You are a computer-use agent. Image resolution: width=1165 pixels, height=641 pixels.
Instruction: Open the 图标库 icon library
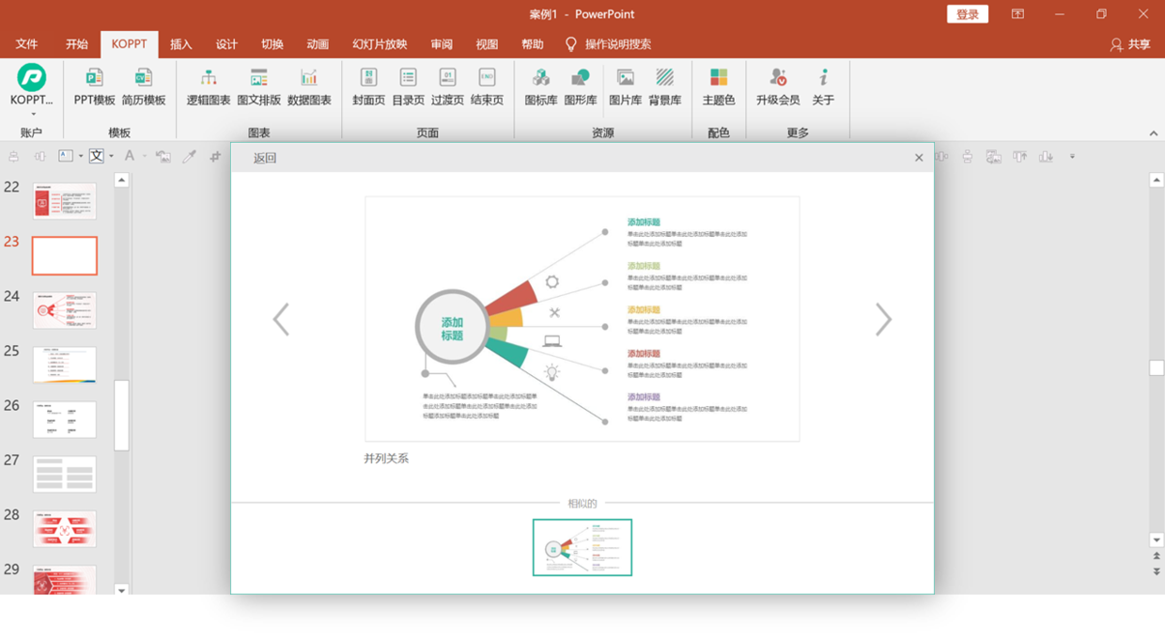(x=541, y=87)
